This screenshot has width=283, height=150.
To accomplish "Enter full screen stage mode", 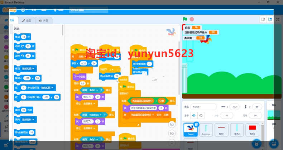I will [278, 19].
